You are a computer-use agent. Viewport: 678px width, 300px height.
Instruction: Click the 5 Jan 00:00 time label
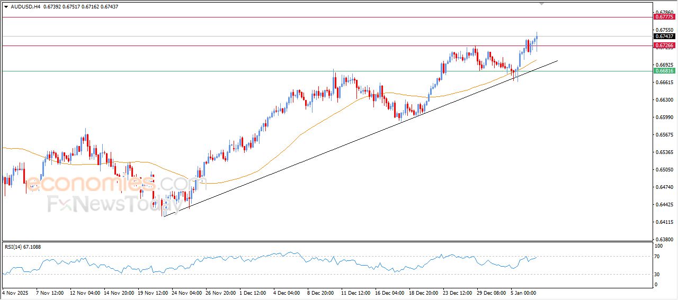coord(524,292)
